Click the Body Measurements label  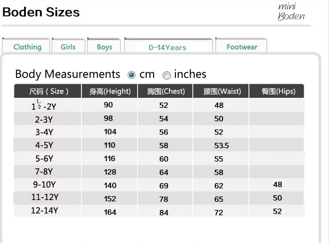[68, 74]
